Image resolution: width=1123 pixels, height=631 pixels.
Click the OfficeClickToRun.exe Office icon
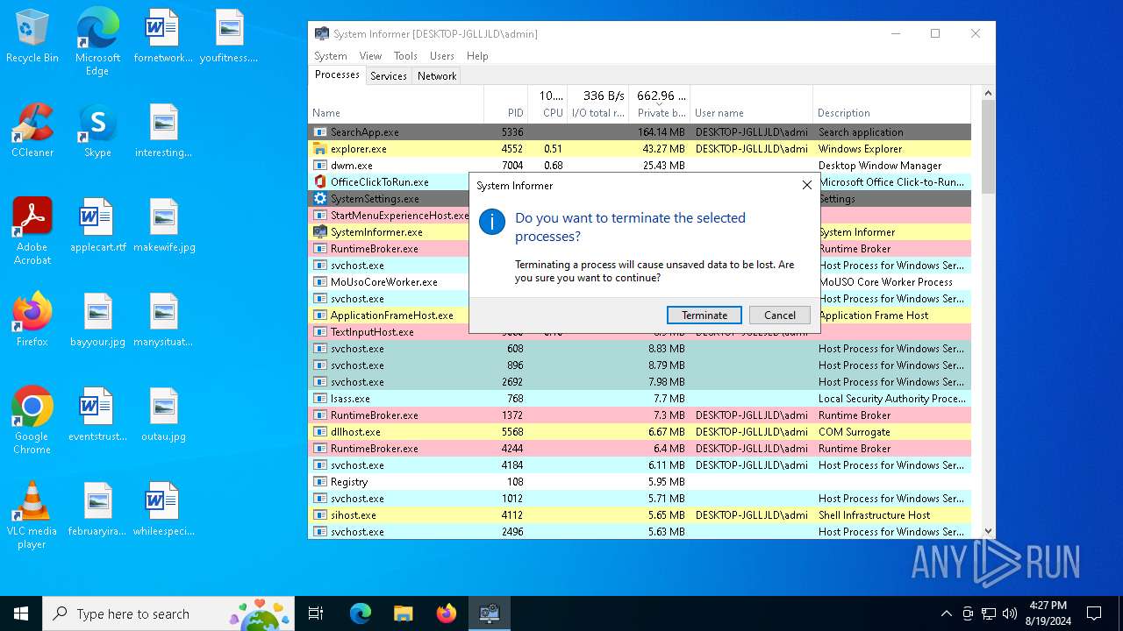pos(320,182)
